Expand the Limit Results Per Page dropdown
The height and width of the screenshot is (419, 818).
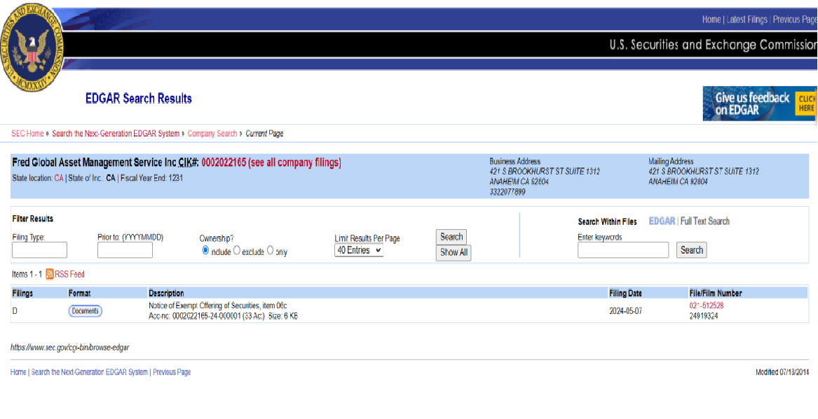(x=359, y=250)
